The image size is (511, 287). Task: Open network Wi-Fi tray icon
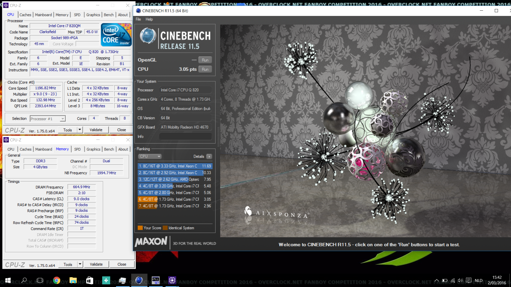pyautogui.click(x=453, y=280)
